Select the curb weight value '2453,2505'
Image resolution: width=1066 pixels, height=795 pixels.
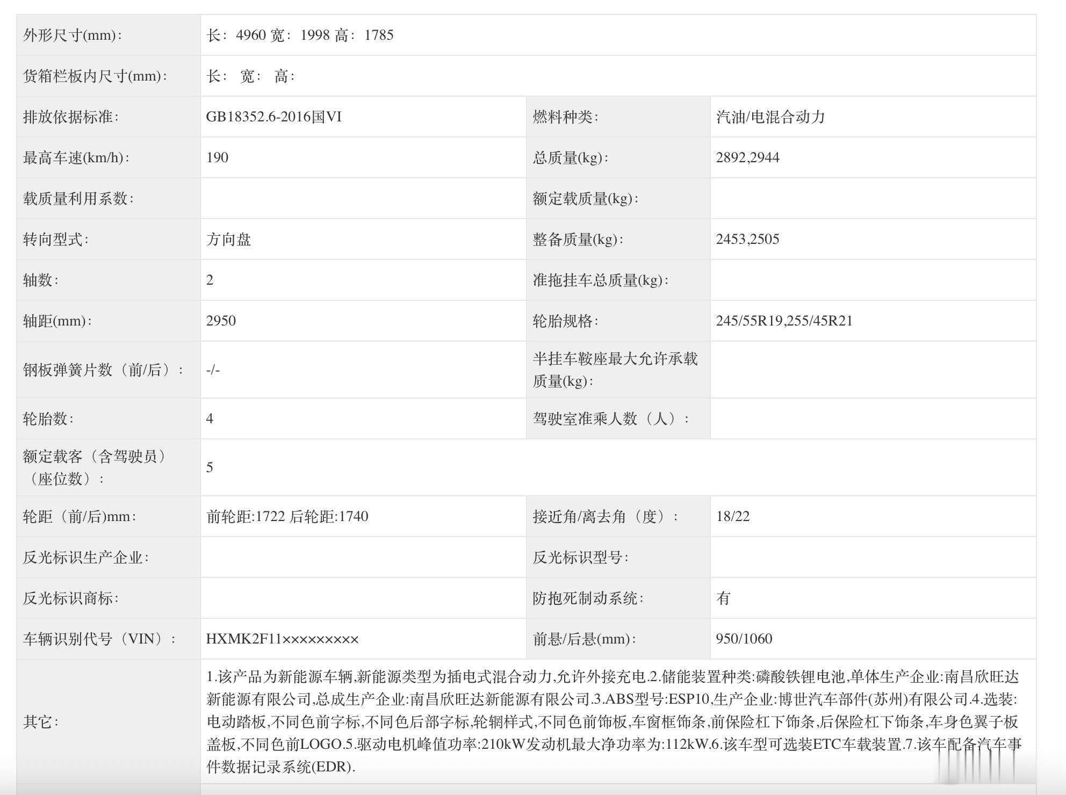(x=747, y=239)
